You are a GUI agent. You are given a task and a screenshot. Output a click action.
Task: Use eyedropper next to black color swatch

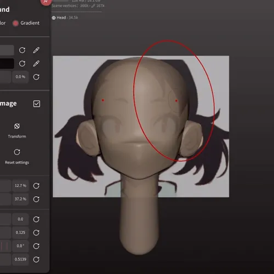[x=36, y=64]
